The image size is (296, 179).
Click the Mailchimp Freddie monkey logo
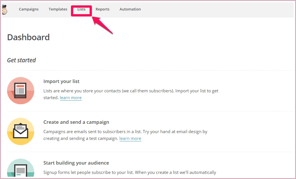[5, 10]
